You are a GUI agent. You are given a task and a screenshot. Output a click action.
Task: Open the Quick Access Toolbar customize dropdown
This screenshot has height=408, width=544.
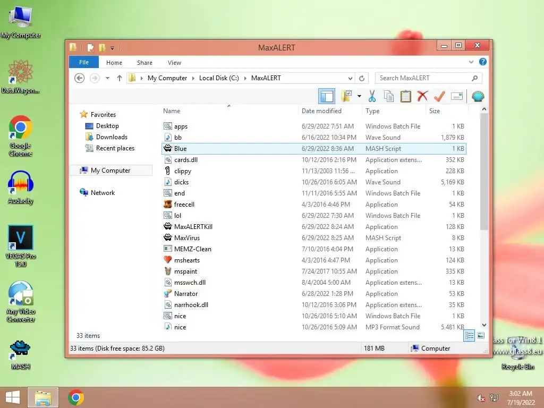[x=113, y=48]
